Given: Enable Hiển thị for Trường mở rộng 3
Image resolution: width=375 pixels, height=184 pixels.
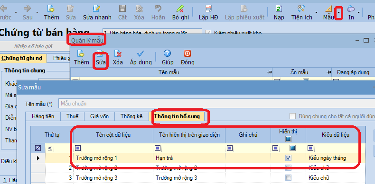Looking at the screenshot, I should 289,178.
